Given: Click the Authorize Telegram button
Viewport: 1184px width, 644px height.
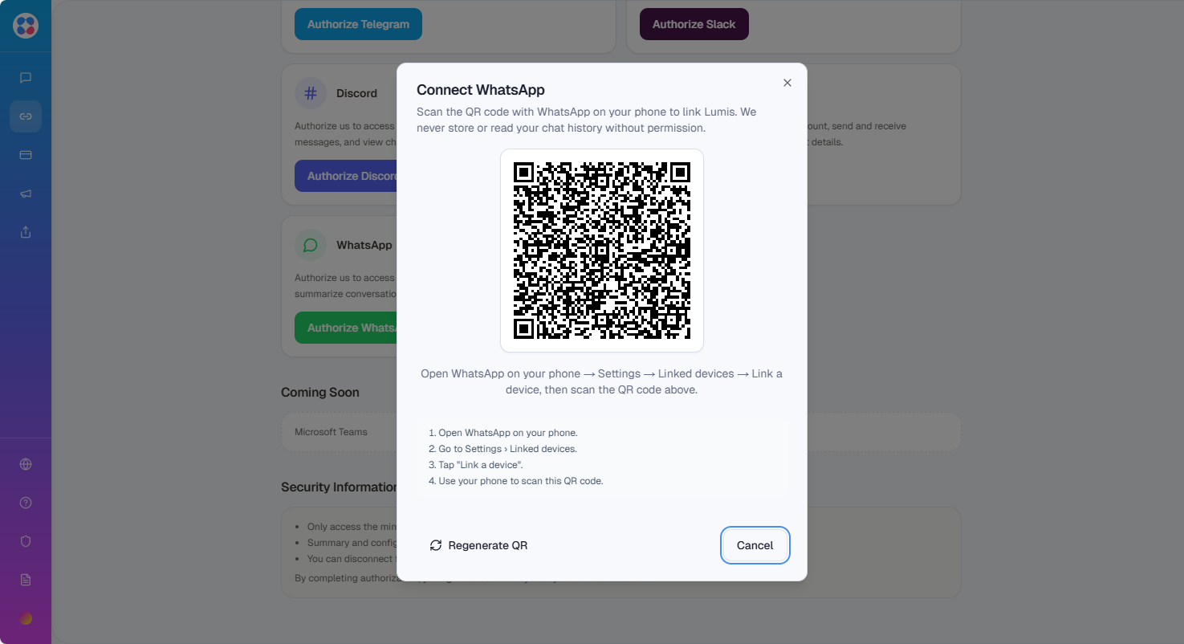Looking at the screenshot, I should click(x=358, y=24).
